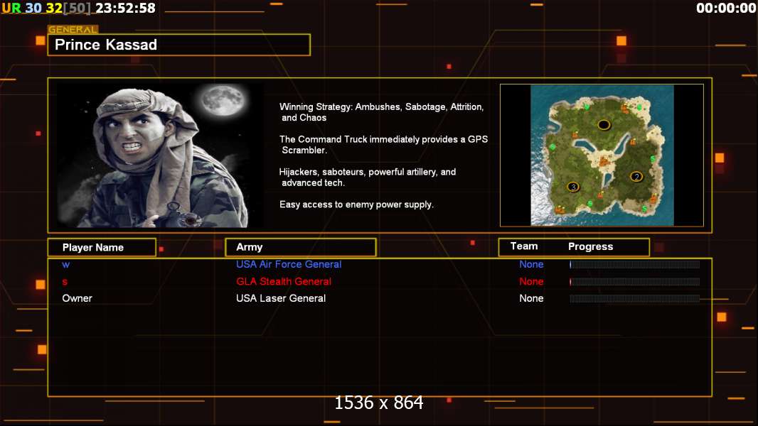Click the loading progress bar for Owner

635,299
